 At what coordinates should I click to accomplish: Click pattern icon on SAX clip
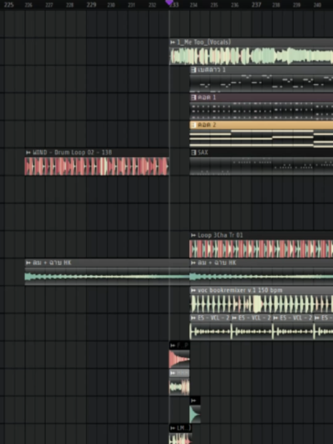194,153
